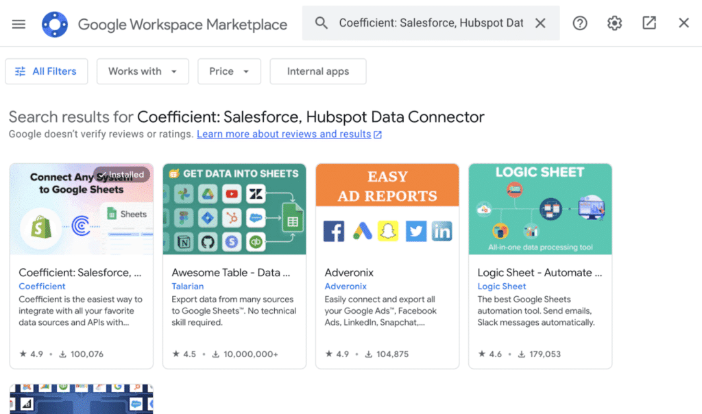Click the QuickBooks icon in Awesome Table banner
702x414 pixels.
[x=256, y=242]
